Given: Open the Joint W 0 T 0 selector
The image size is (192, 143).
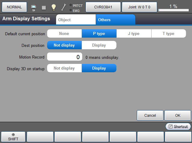Looking at the screenshot, I should click(x=139, y=7).
